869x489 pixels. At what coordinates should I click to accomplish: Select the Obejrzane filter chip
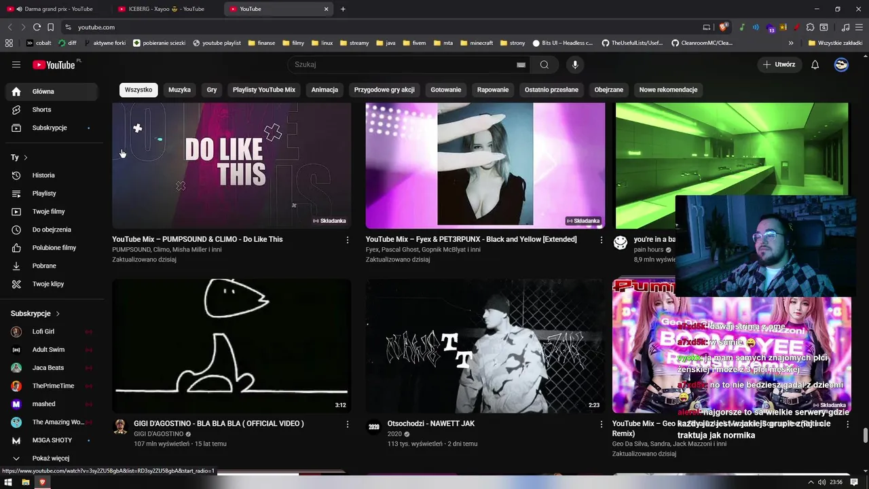tap(609, 90)
